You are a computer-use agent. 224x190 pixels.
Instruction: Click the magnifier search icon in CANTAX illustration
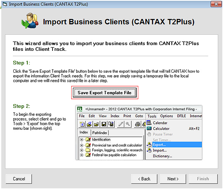tap(128, 125)
